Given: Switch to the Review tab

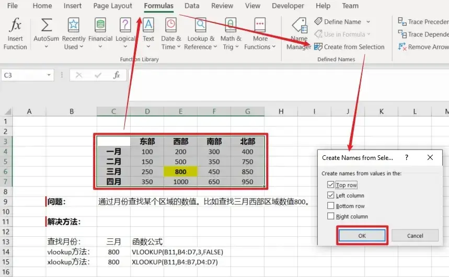Looking at the screenshot, I should [x=222, y=6].
